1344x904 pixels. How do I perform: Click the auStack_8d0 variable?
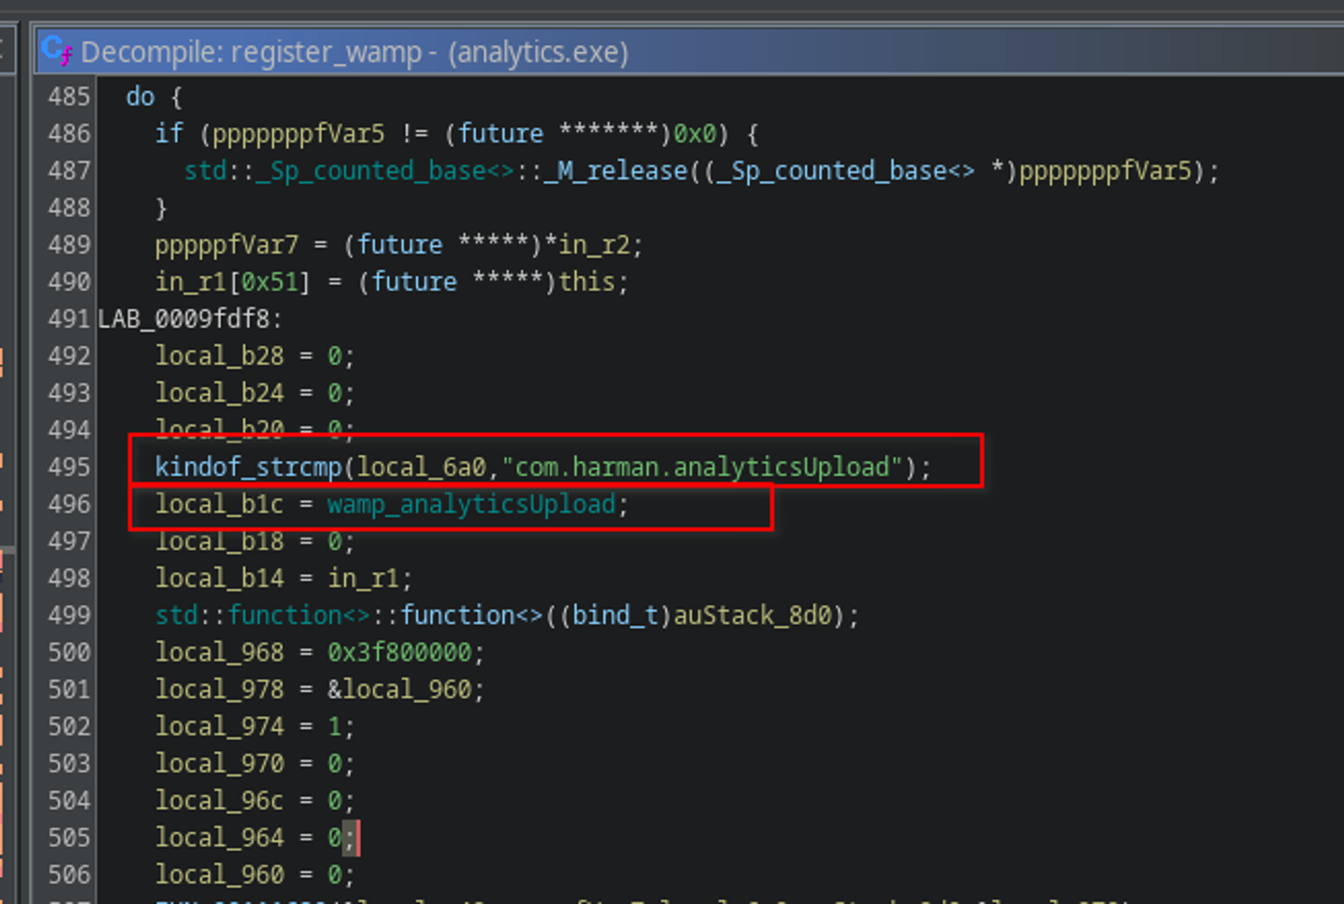(753, 616)
